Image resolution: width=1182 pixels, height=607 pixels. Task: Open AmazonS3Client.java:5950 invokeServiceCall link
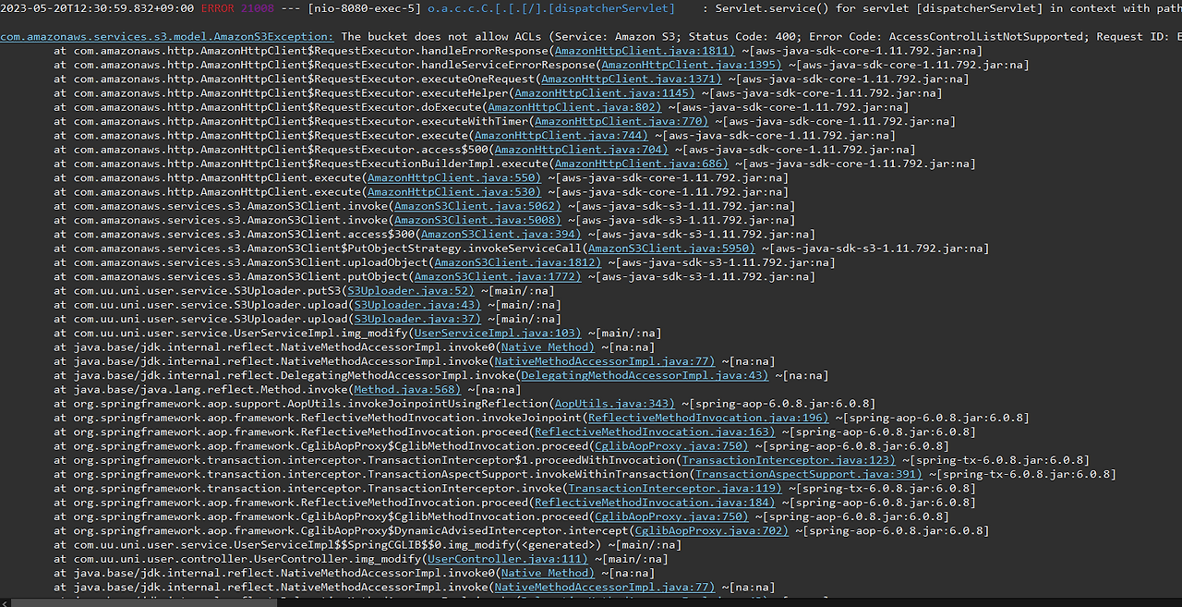tap(670, 249)
